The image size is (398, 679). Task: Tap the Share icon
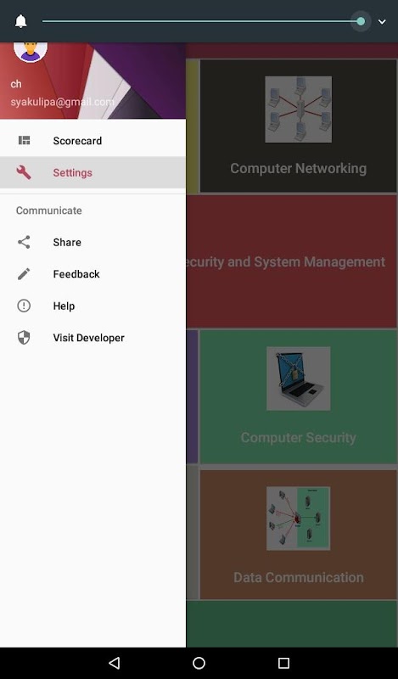24,242
